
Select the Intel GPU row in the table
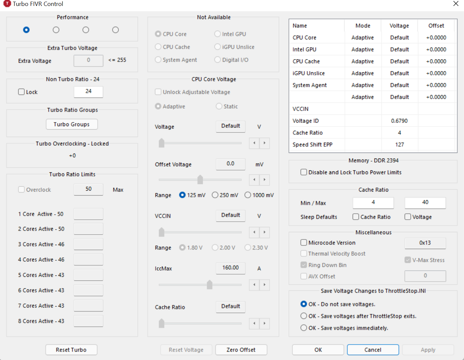point(372,50)
